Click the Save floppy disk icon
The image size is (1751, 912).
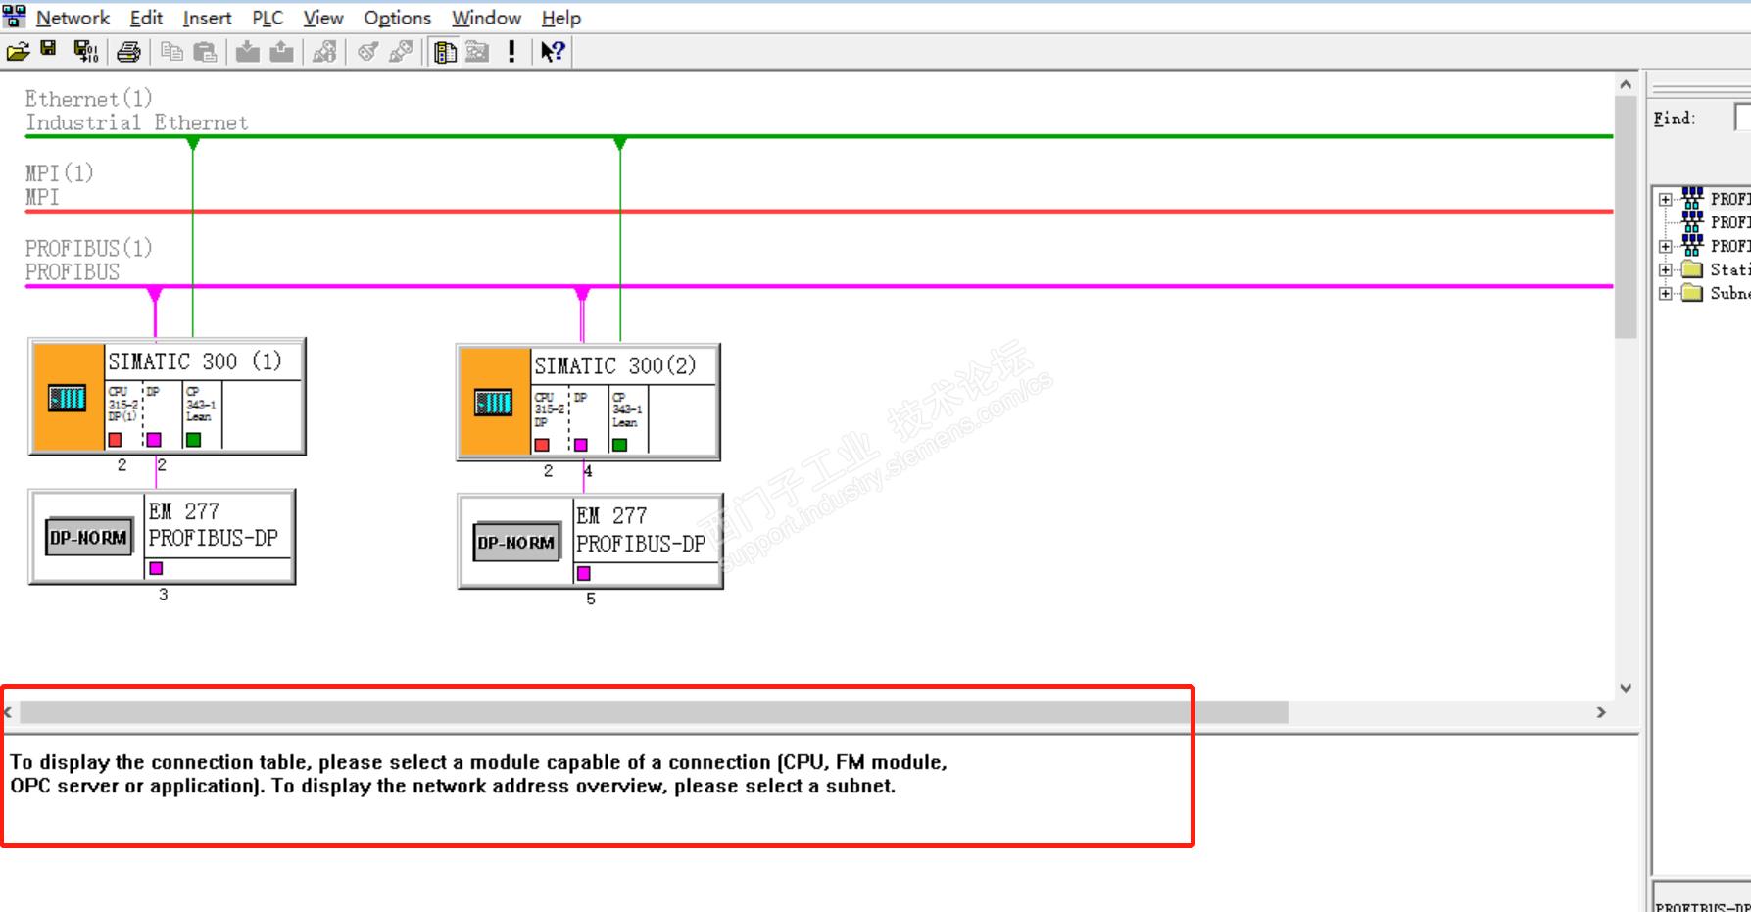tap(48, 49)
